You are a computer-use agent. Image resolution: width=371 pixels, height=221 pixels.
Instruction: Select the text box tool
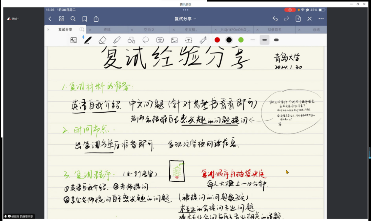(x=189, y=40)
